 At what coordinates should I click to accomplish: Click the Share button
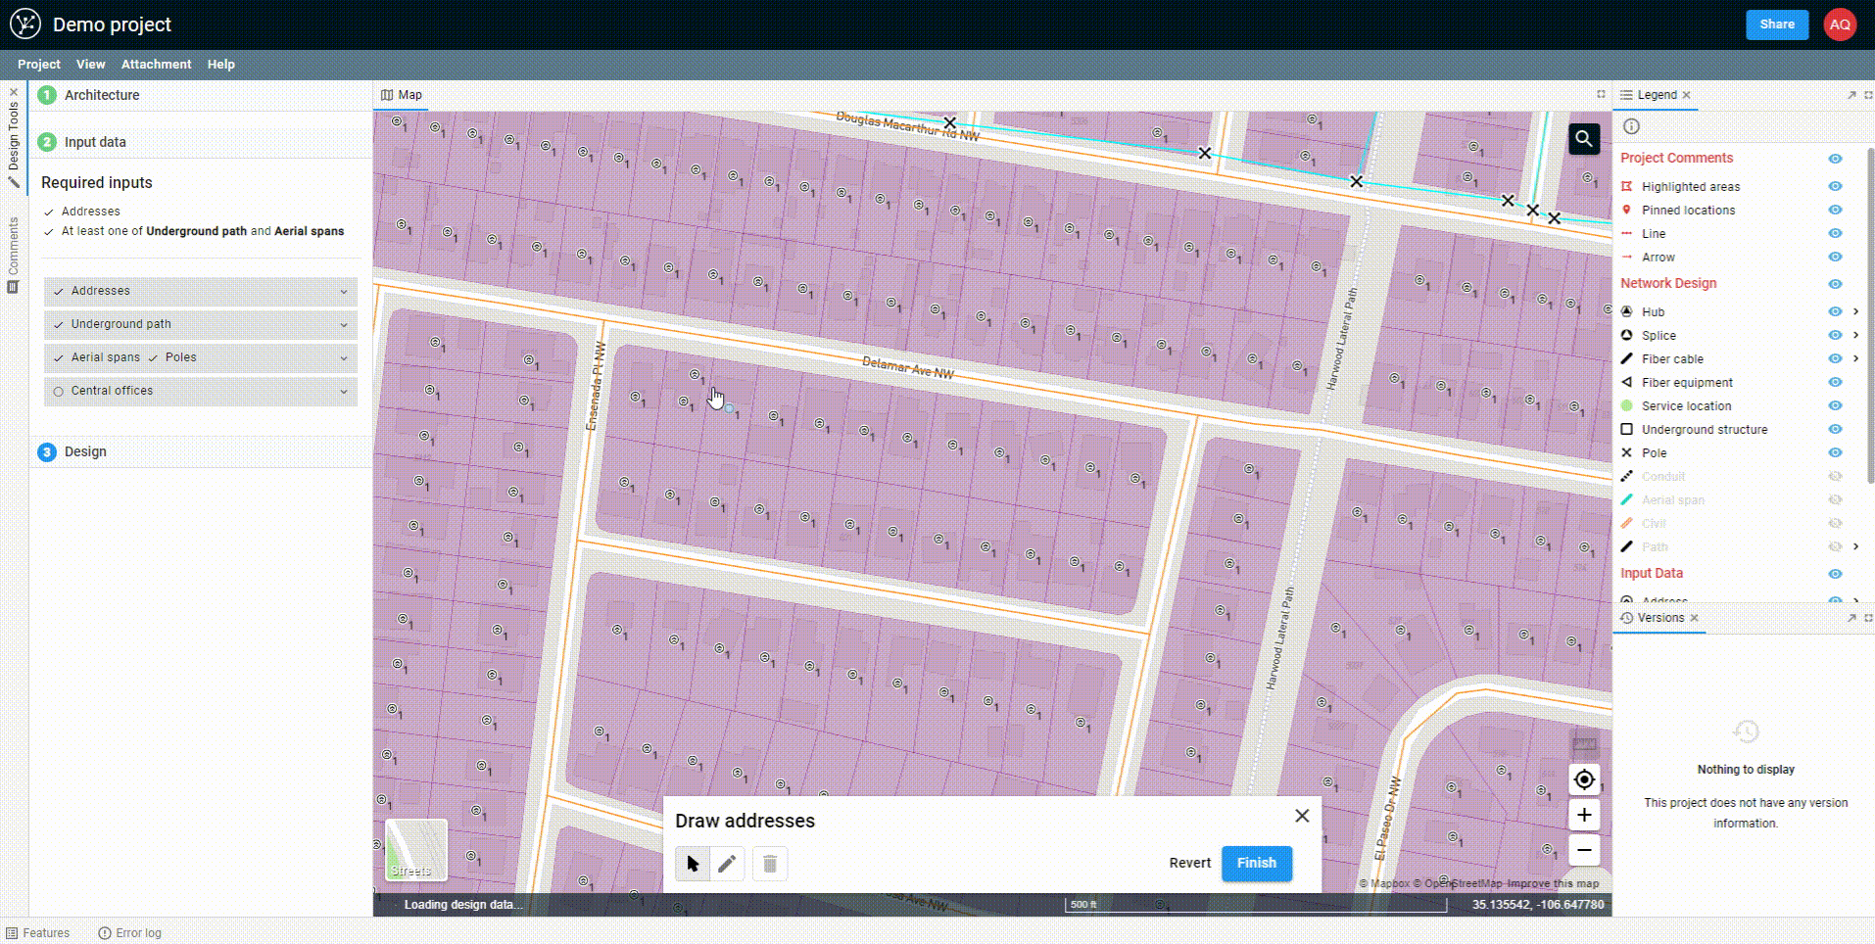pyautogui.click(x=1777, y=24)
